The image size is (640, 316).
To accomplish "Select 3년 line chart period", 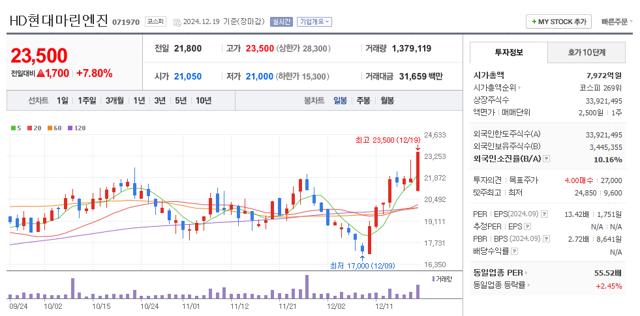I will coord(160,100).
